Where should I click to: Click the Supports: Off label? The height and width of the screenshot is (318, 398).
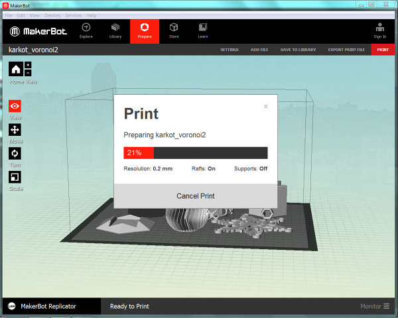tap(251, 169)
